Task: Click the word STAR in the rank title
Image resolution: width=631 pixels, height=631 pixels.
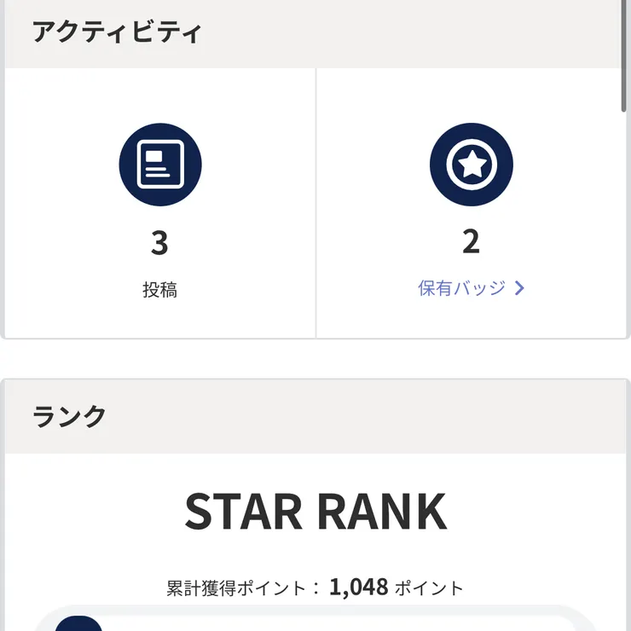Action: click(243, 512)
